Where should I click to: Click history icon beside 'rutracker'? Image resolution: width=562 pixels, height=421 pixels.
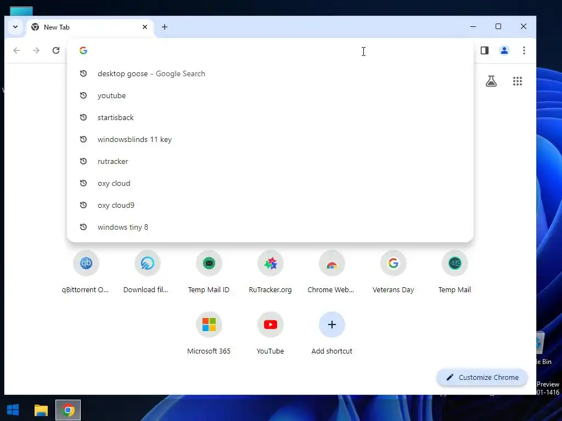click(x=83, y=161)
